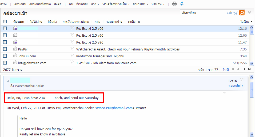
Task: Tick the checkbox for the PayPal email
Action: point(5,49)
